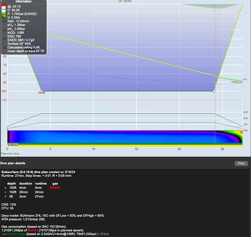251x237 pixels.
Task: Click the red EAN32 gas in plan table
Action: click(55, 187)
